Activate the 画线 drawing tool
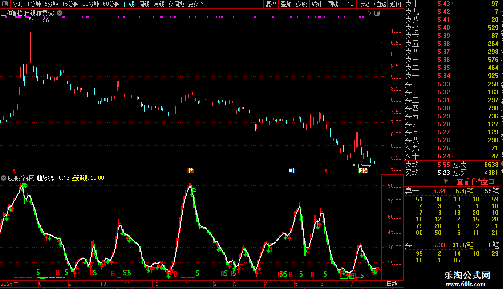The height and width of the screenshot is (289, 503). (333, 4)
